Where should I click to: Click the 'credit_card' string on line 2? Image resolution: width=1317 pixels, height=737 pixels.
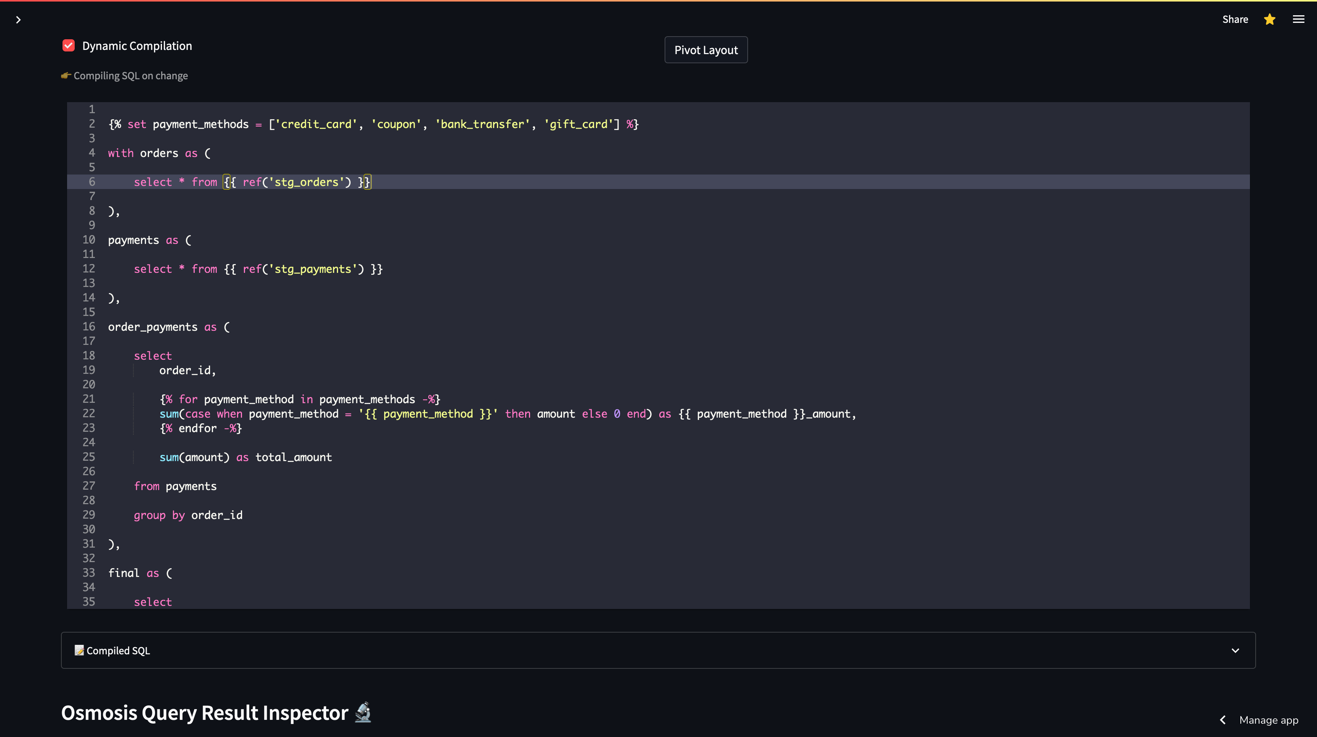coord(316,124)
